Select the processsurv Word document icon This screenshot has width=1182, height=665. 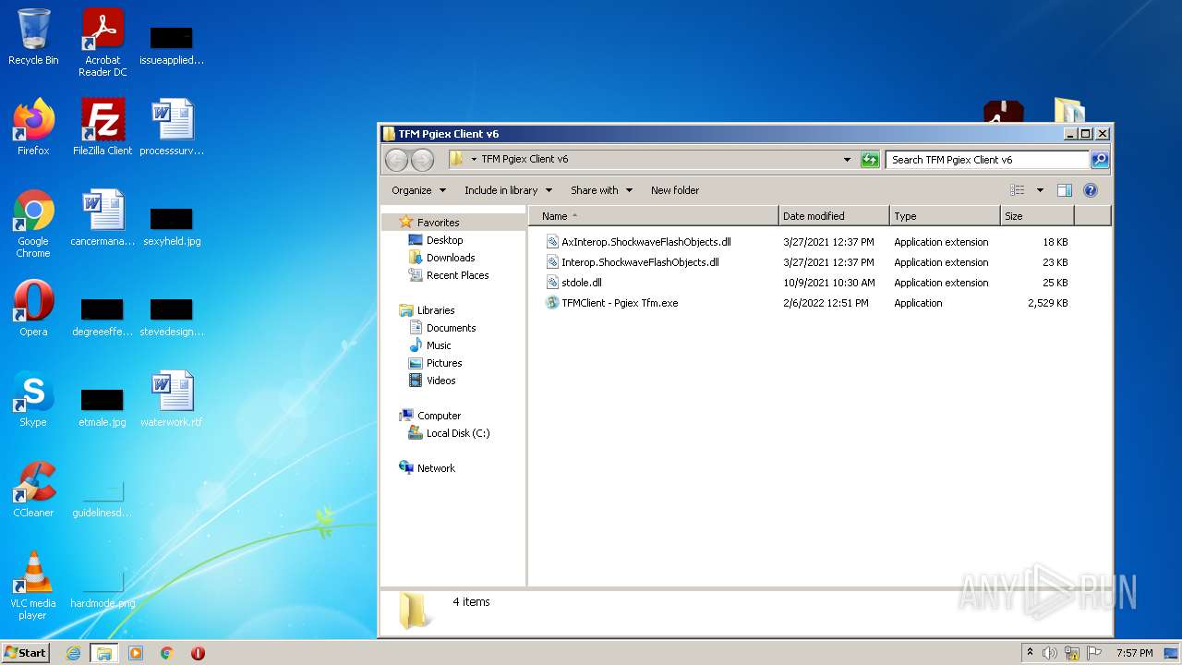[x=172, y=127]
